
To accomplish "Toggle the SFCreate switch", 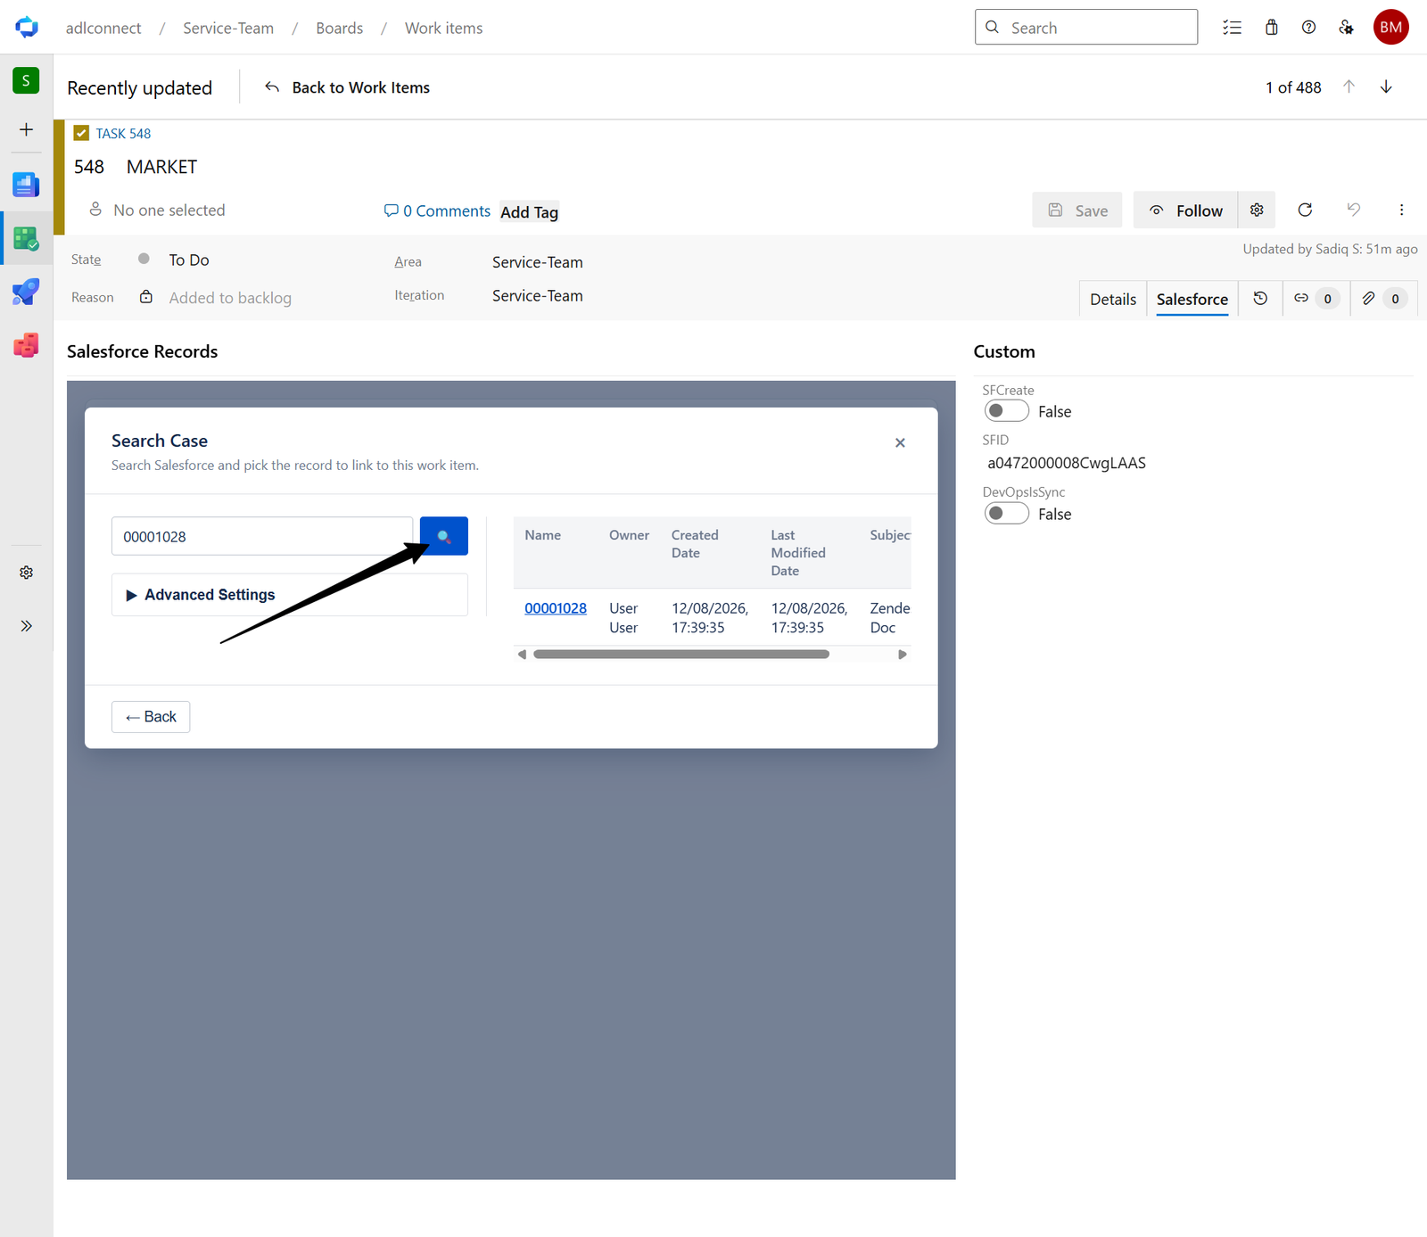I will [x=1007, y=411].
